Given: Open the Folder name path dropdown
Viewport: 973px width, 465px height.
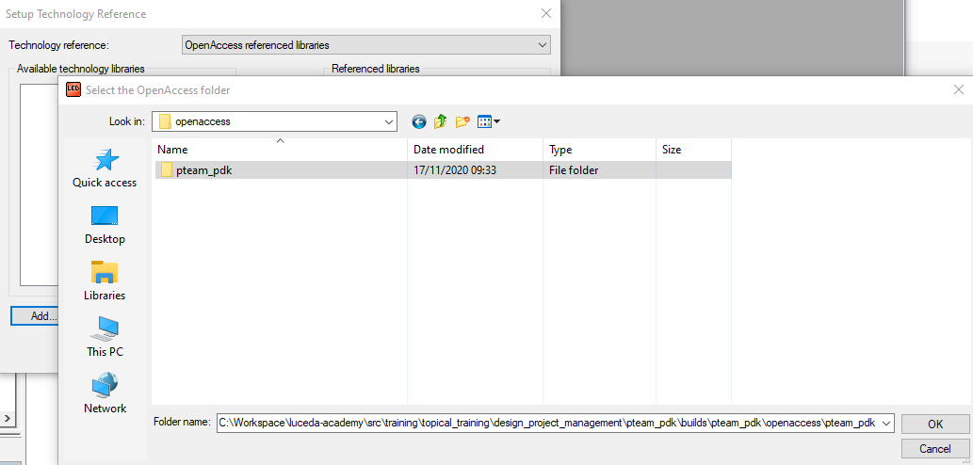Looking at the screenshot, I should (887, 424).
